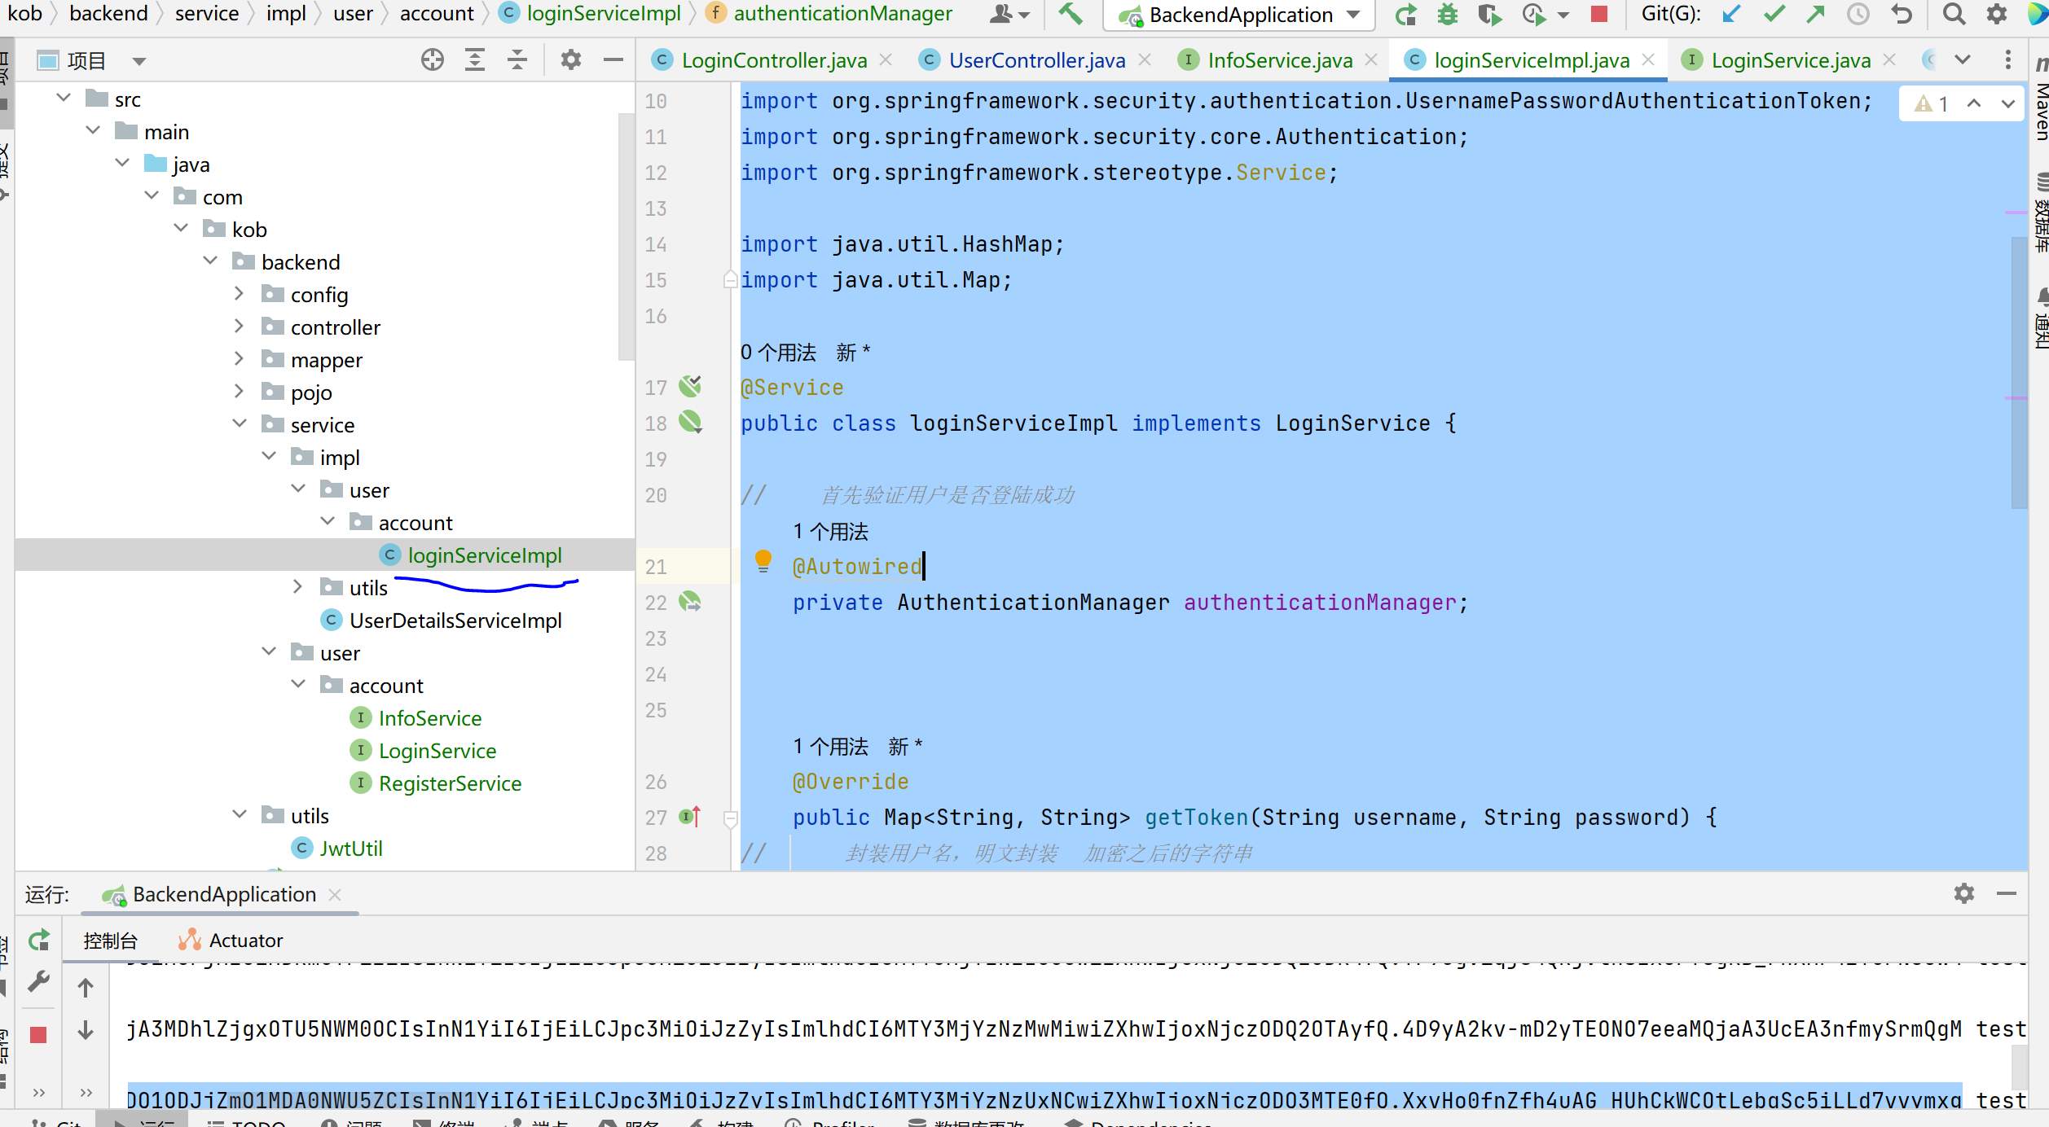
Task: Open Search Everywhere magnifier icon
Action: (x=1954, y=14)
